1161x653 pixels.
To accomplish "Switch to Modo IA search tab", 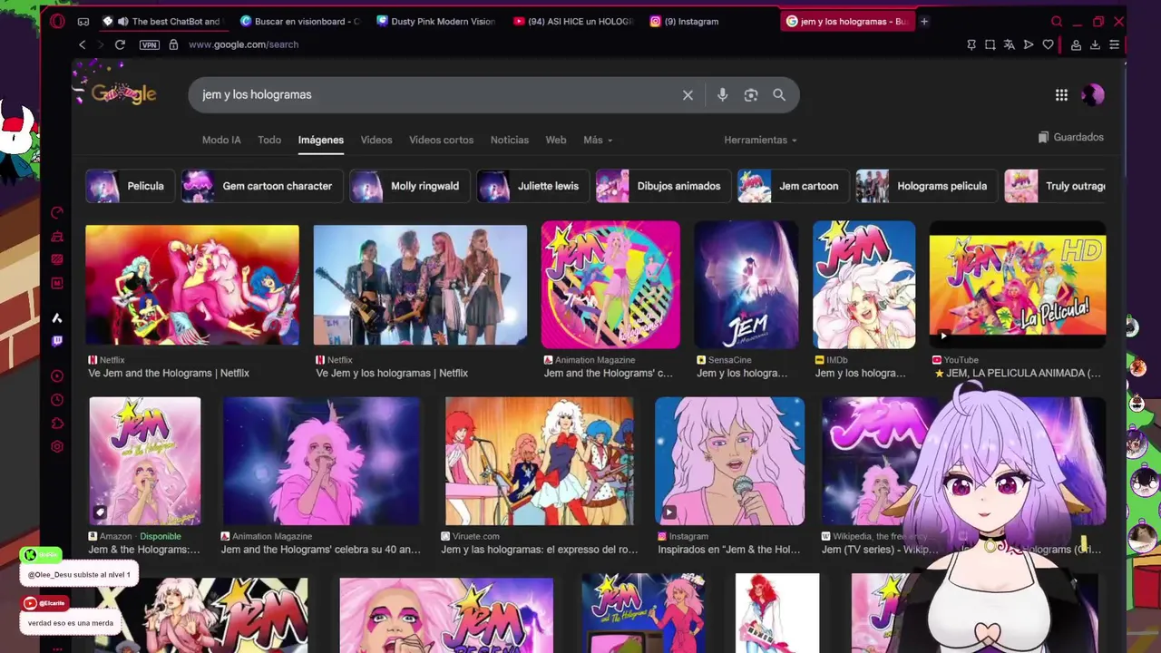I will [221, 140].
